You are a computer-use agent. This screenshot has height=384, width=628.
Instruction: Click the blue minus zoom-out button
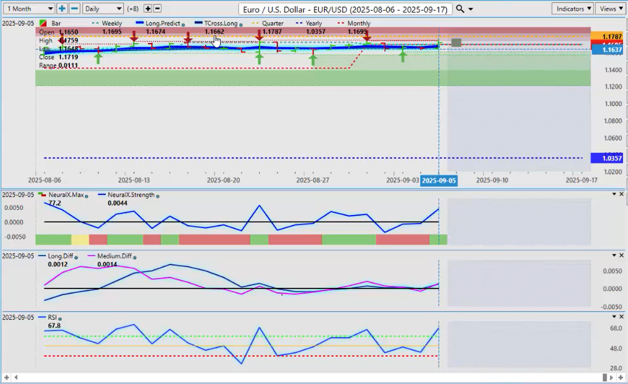[74, 9]
